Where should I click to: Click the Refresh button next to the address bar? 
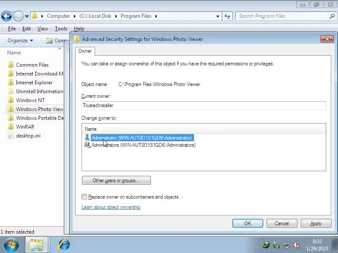(227, 16)
